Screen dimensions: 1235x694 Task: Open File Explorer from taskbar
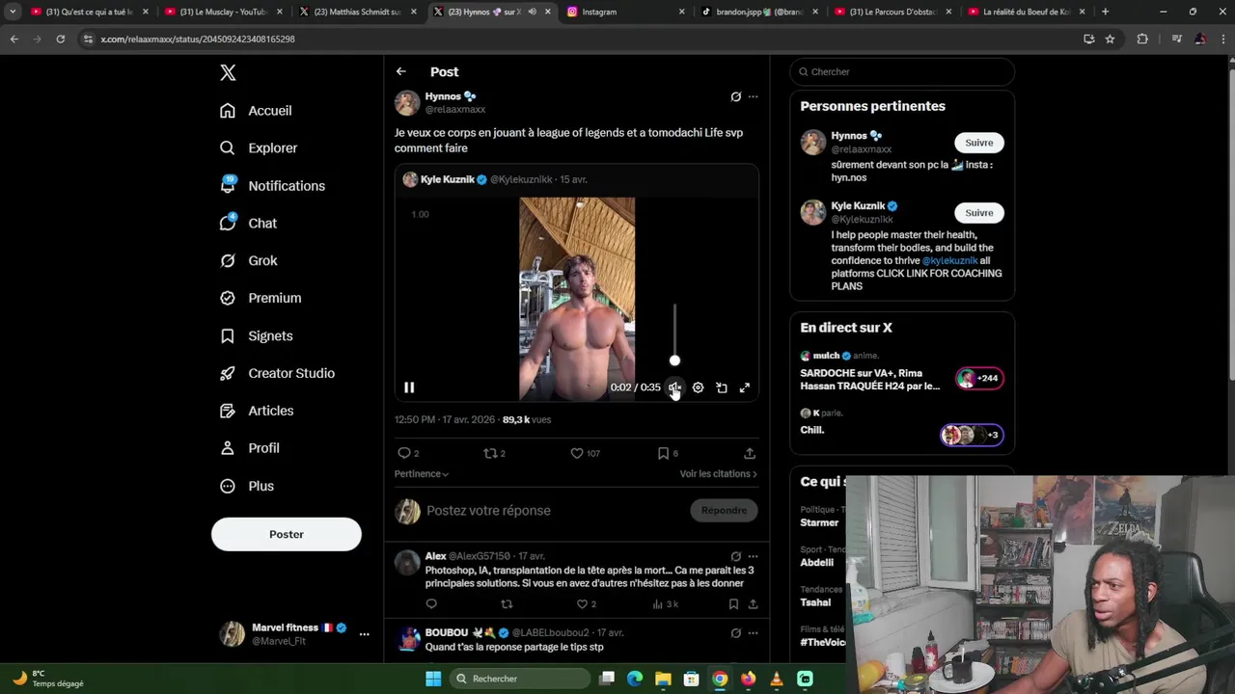click(x=663, y=679)
